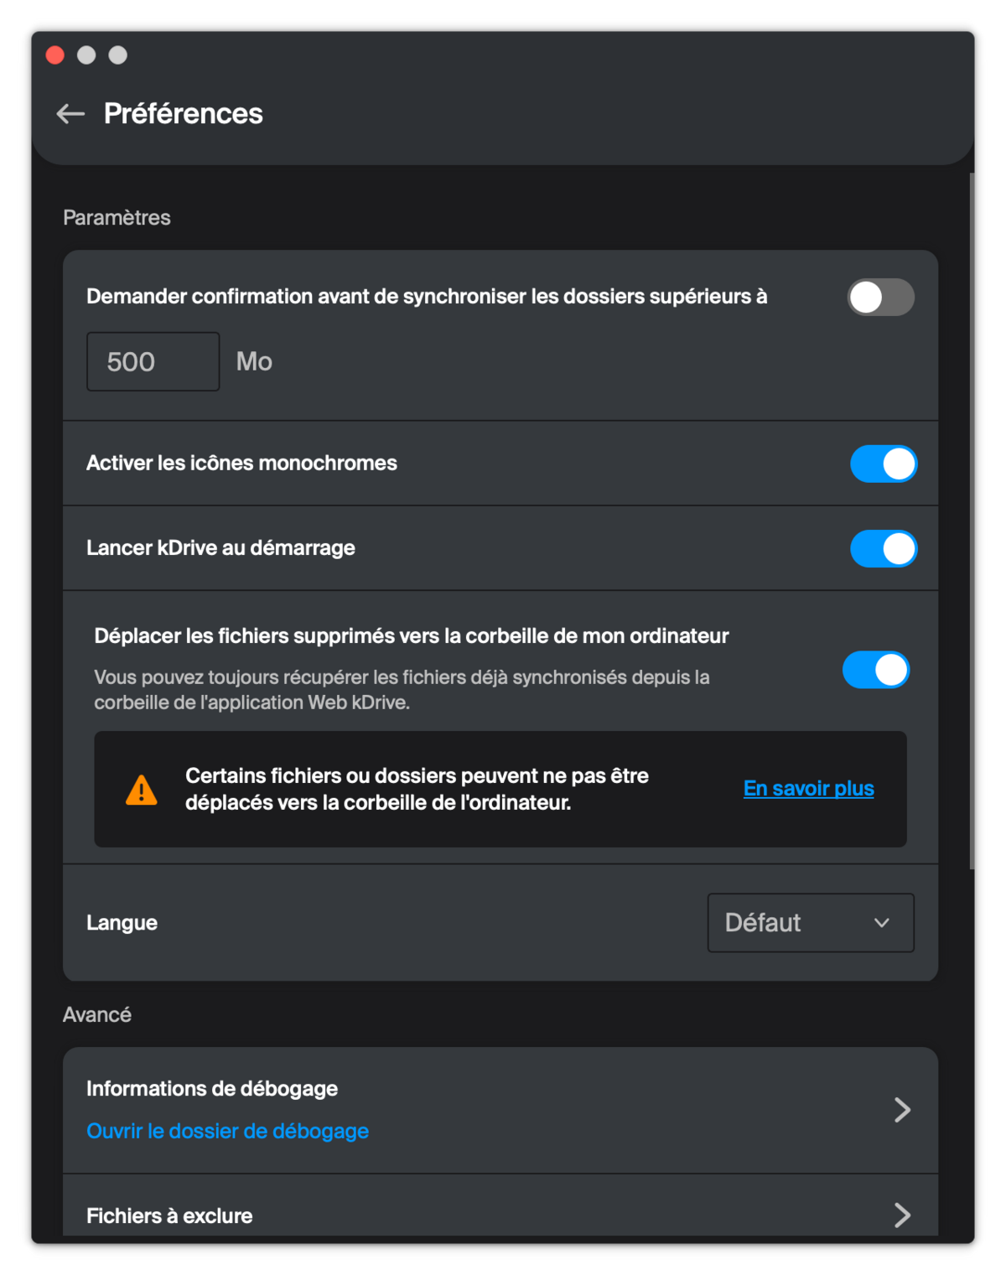Click the En savoir plus link
The height and width of the screenshot is (1275, 1006).
click(x=809, y=789)
